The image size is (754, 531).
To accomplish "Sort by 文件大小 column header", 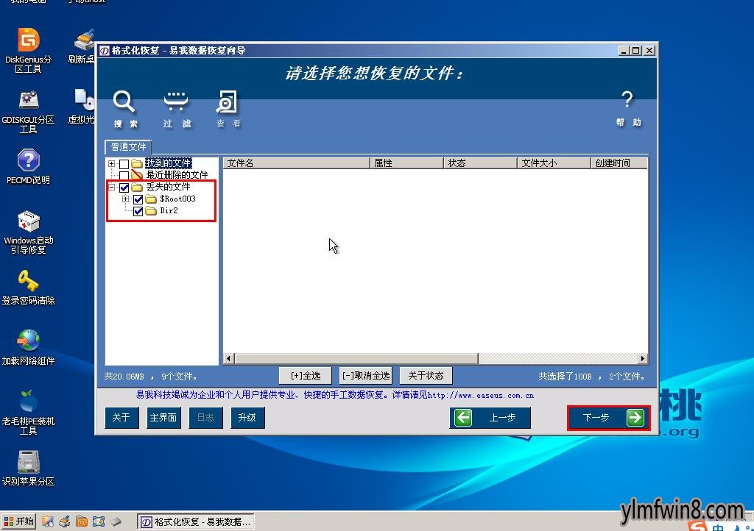I will (x=554, y=163).
